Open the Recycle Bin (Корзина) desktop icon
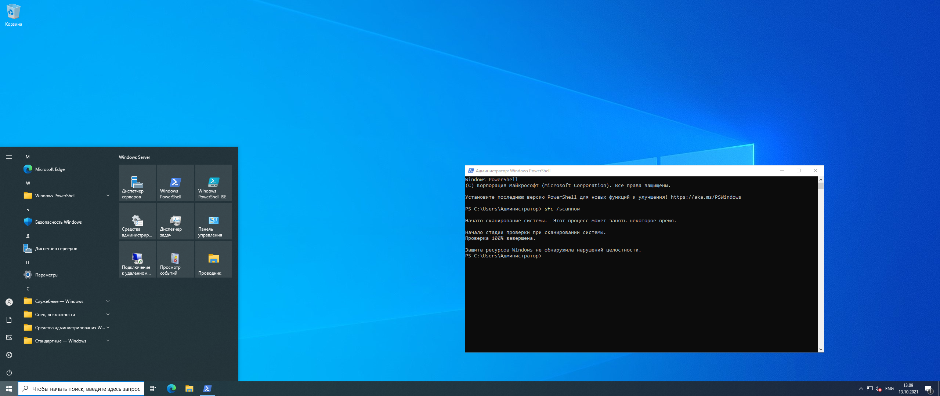 point(14,15)
